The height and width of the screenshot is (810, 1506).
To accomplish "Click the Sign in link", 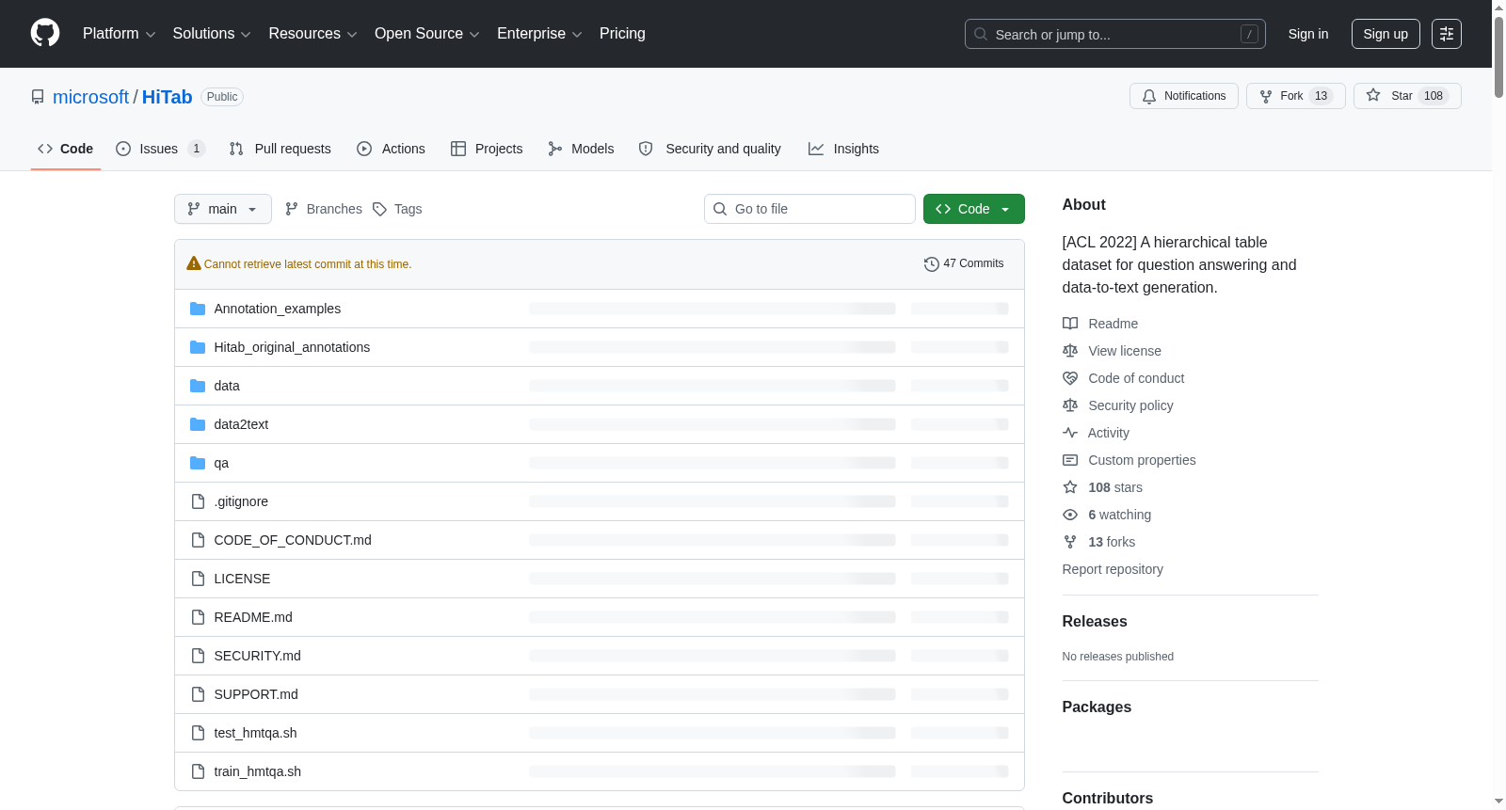I will (1308, 34).
